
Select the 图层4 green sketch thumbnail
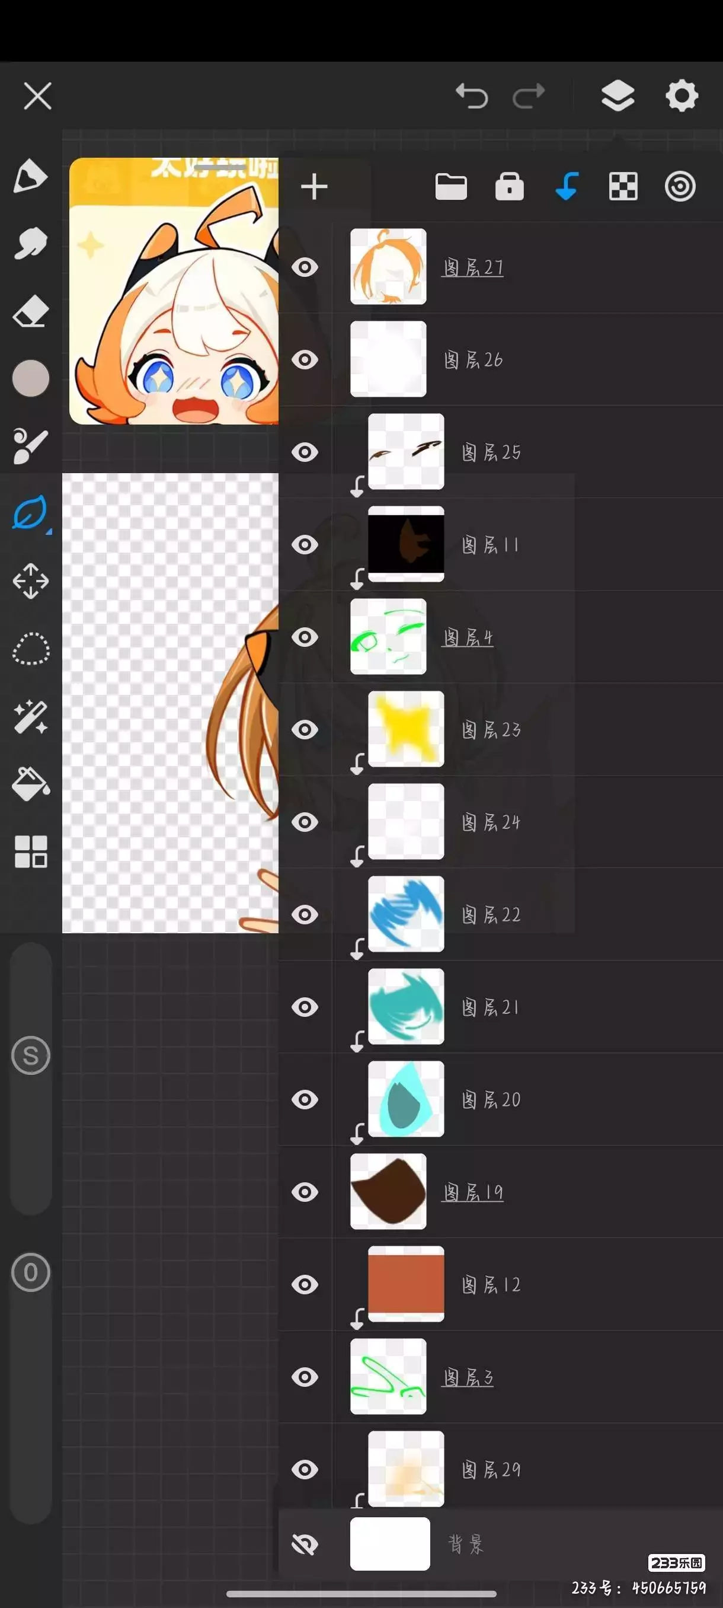click(388, 636)
